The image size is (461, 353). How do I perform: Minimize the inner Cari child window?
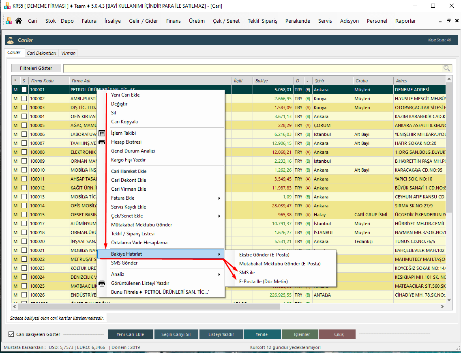point(440,21)
